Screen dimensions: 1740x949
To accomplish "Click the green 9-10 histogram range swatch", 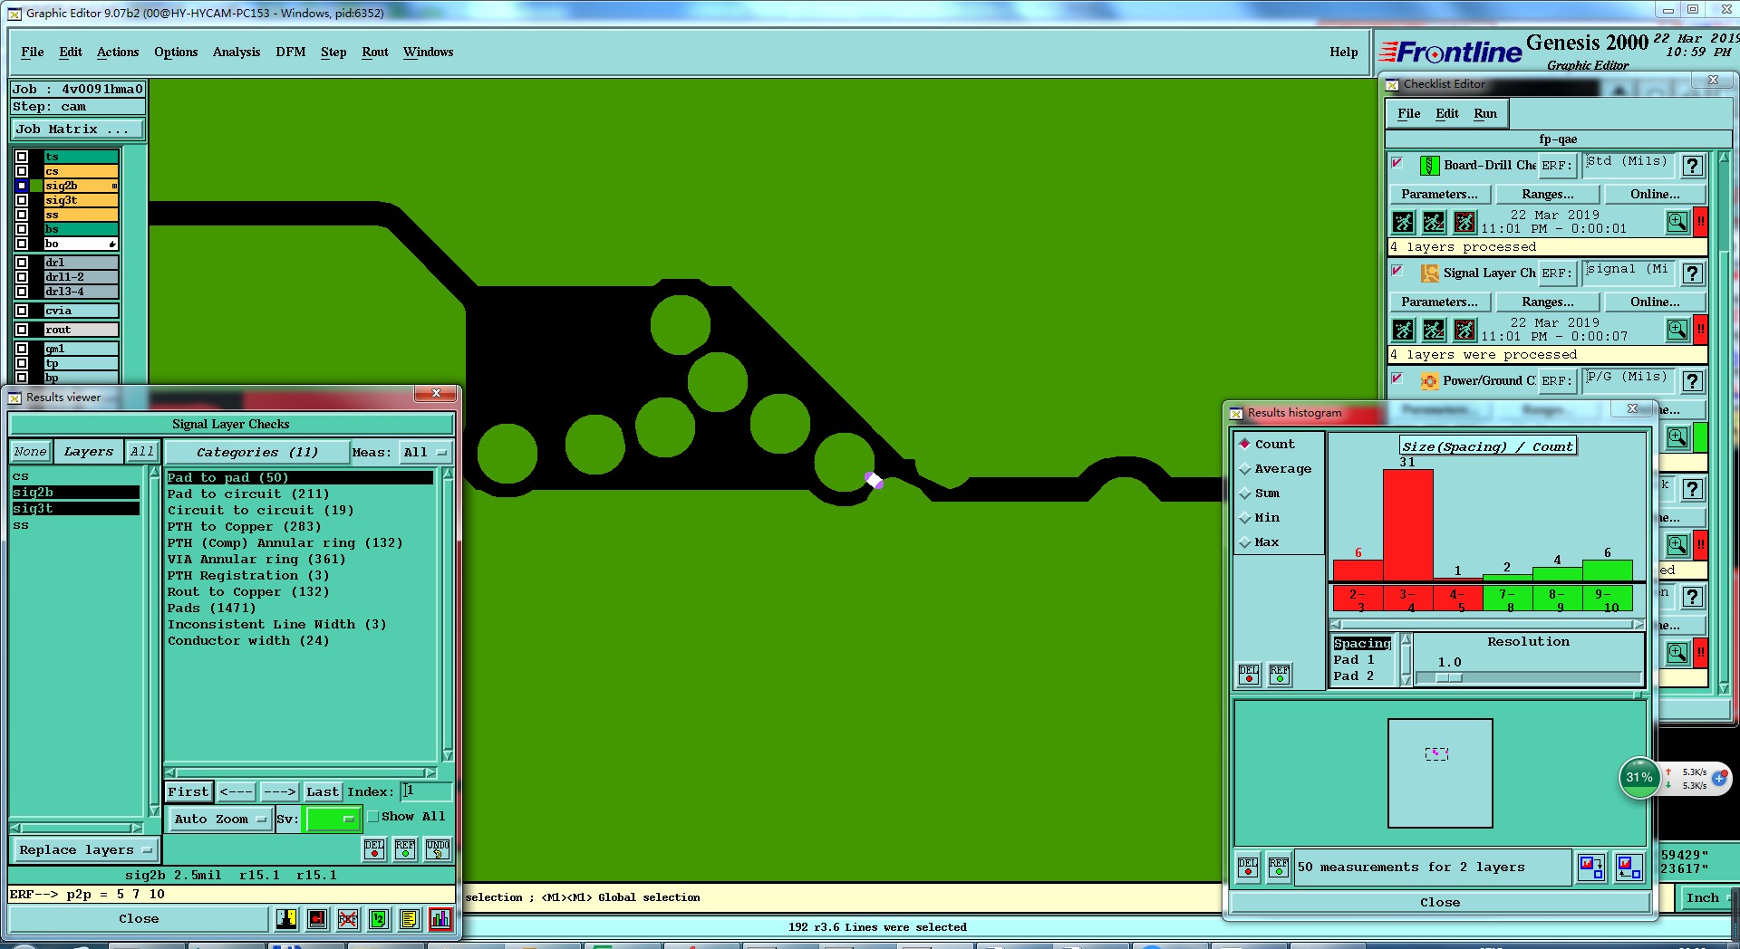I will (1607, 599).
